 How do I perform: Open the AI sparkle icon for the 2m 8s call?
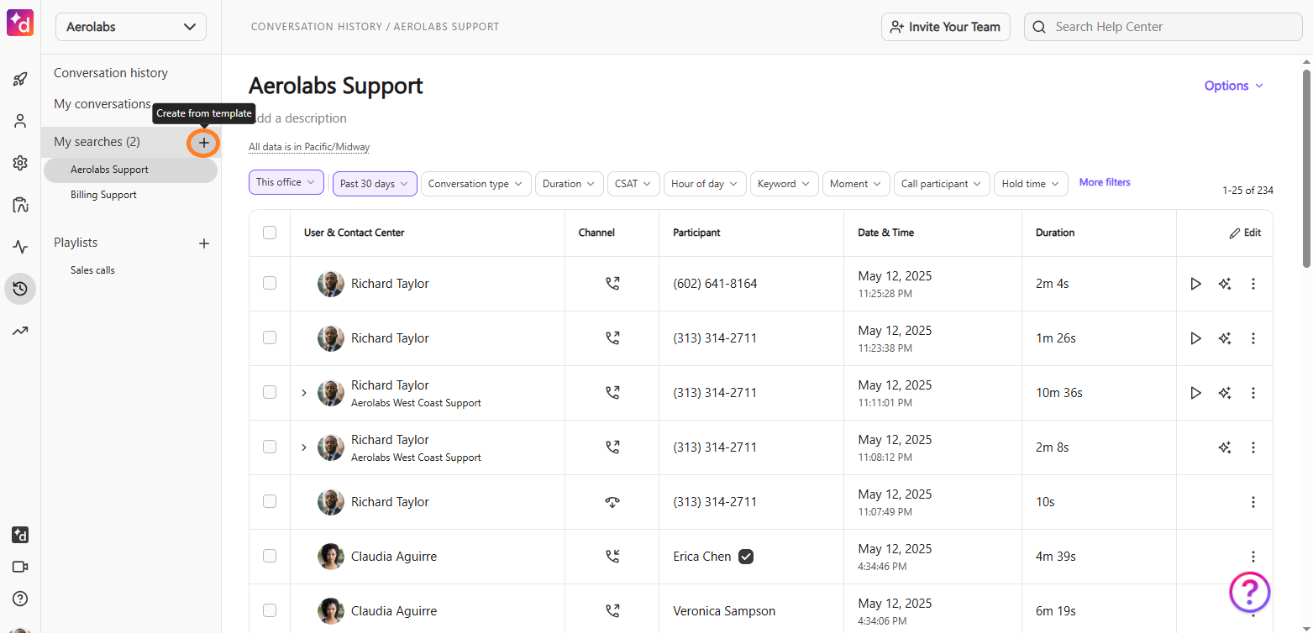pos(1225,447)
